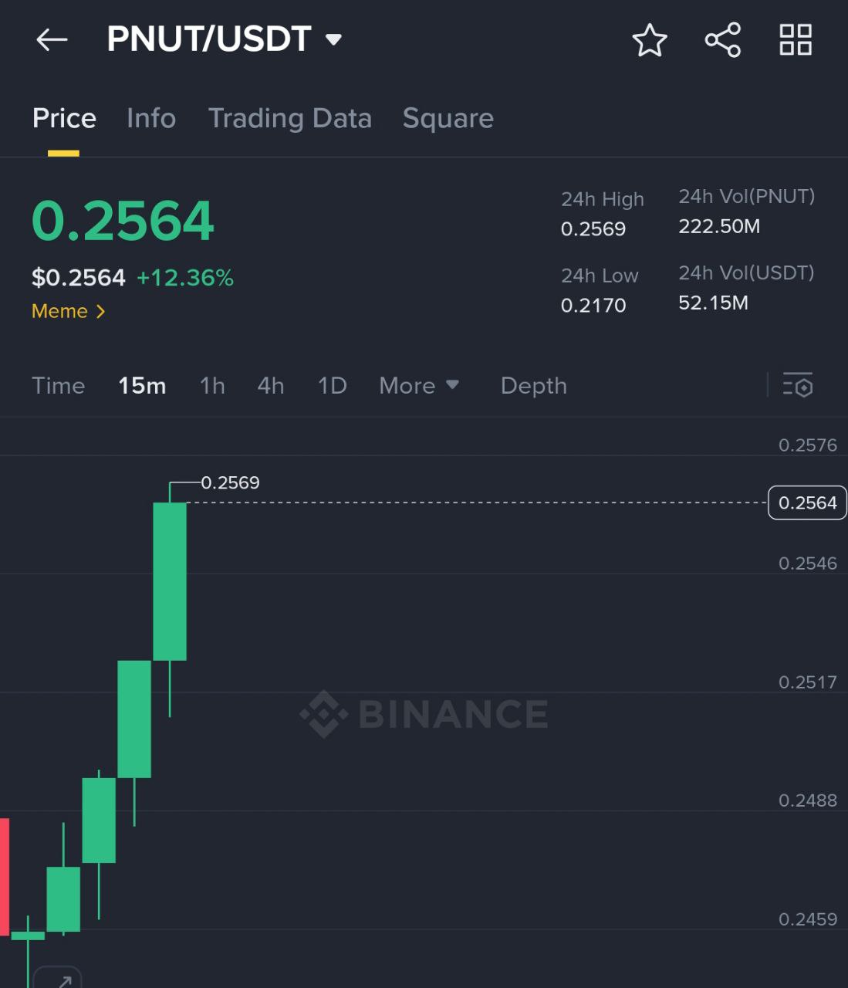Tap the 0.2576 axis label
The width and height of the screenshot is (848, 988).
[x=808, y=445]
